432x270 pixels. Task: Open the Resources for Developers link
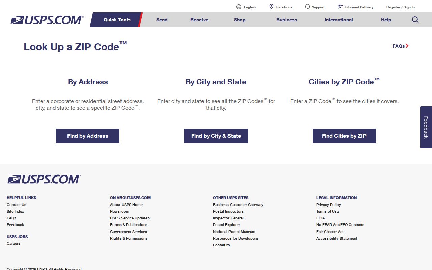[x=236, y=238]
